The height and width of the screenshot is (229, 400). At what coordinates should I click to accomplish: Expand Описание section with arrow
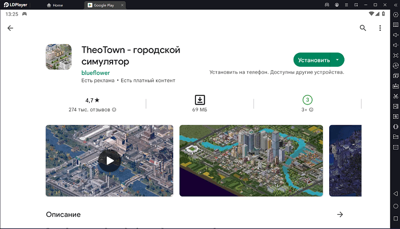pos(340,215)
